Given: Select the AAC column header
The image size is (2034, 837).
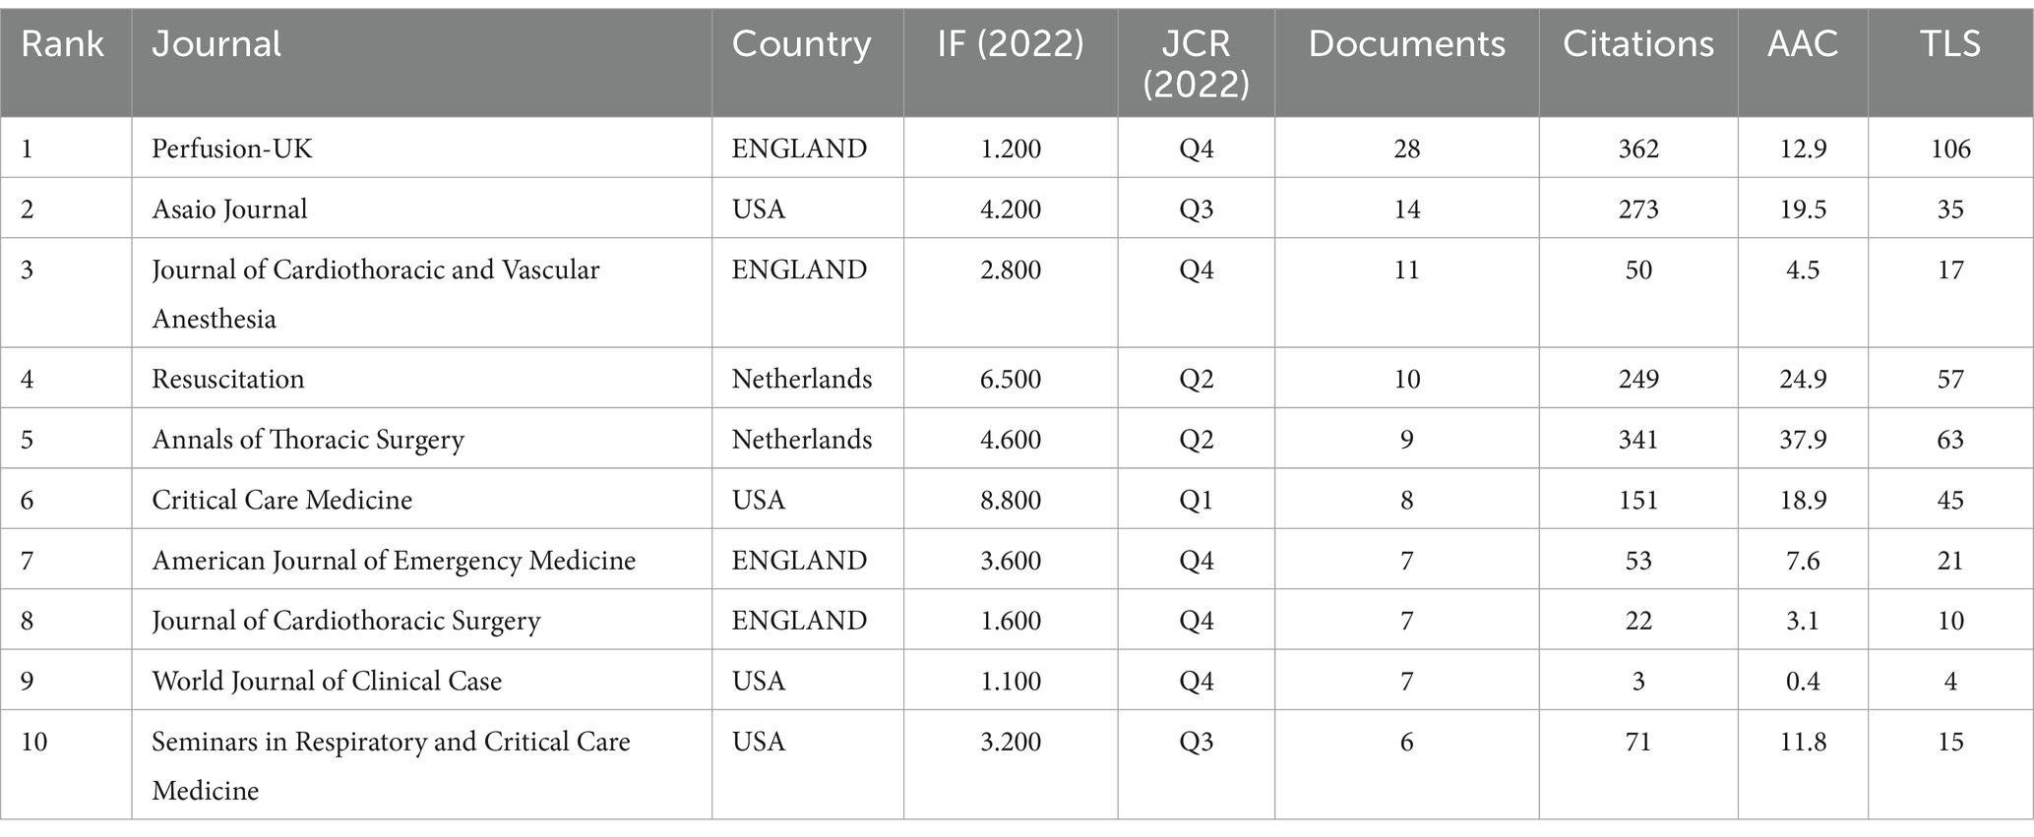Looking at the screenshot, I should [x=1803, y=44].
